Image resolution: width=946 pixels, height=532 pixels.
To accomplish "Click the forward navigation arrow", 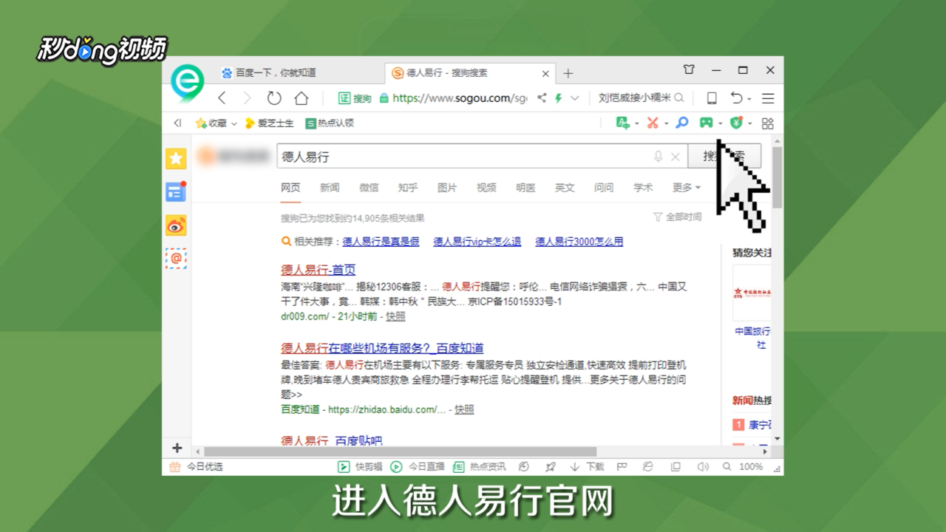I will (x=248, y=98).
